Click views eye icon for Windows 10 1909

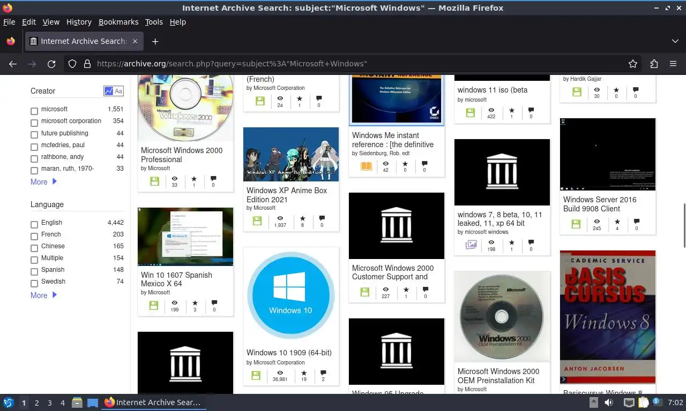click(280, 372)
